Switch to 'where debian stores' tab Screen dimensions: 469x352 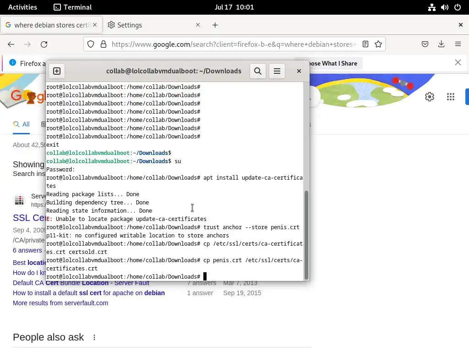pos(51,25)
